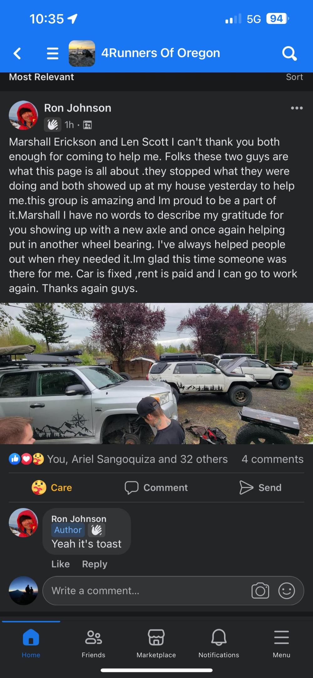Expand the 4 comments list
This screenshot has width=313, height=678.
pos(272,459)
